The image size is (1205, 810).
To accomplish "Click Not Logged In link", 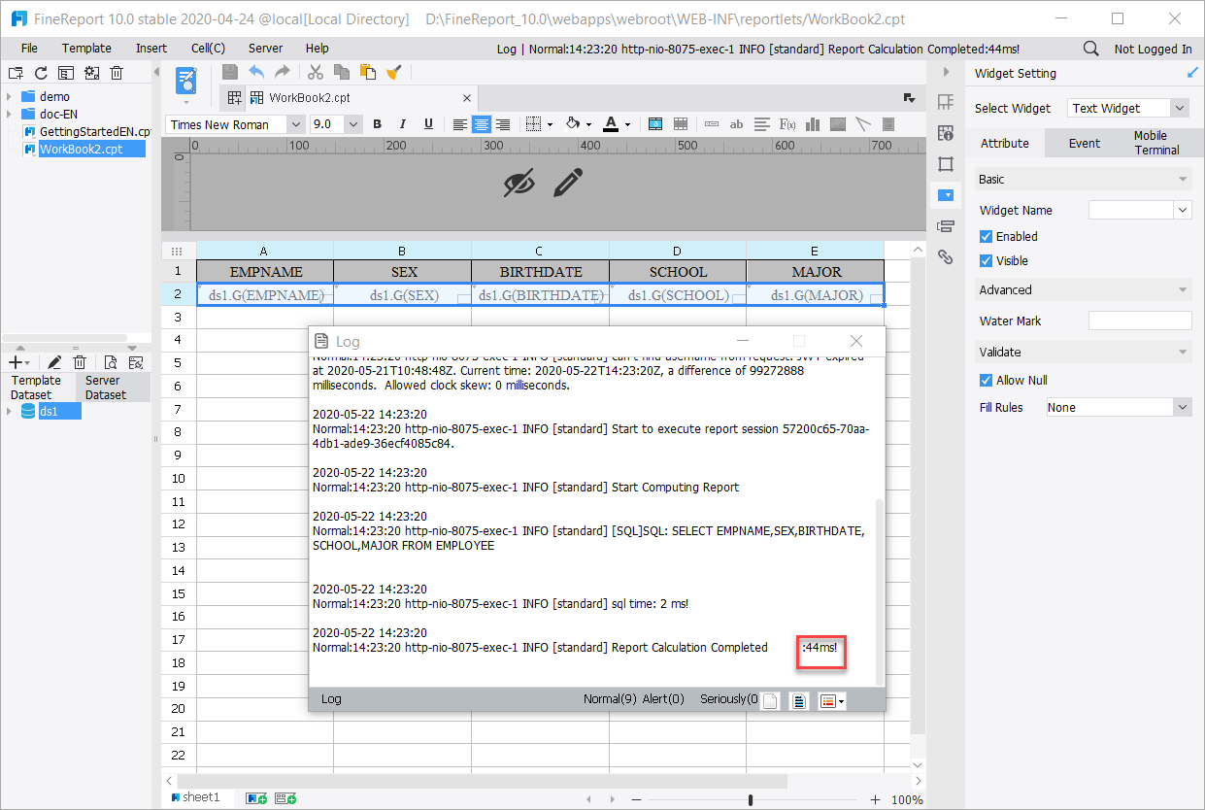I will [1153, 49].
